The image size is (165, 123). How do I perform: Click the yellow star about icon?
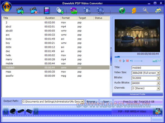(x=158, y=11)
